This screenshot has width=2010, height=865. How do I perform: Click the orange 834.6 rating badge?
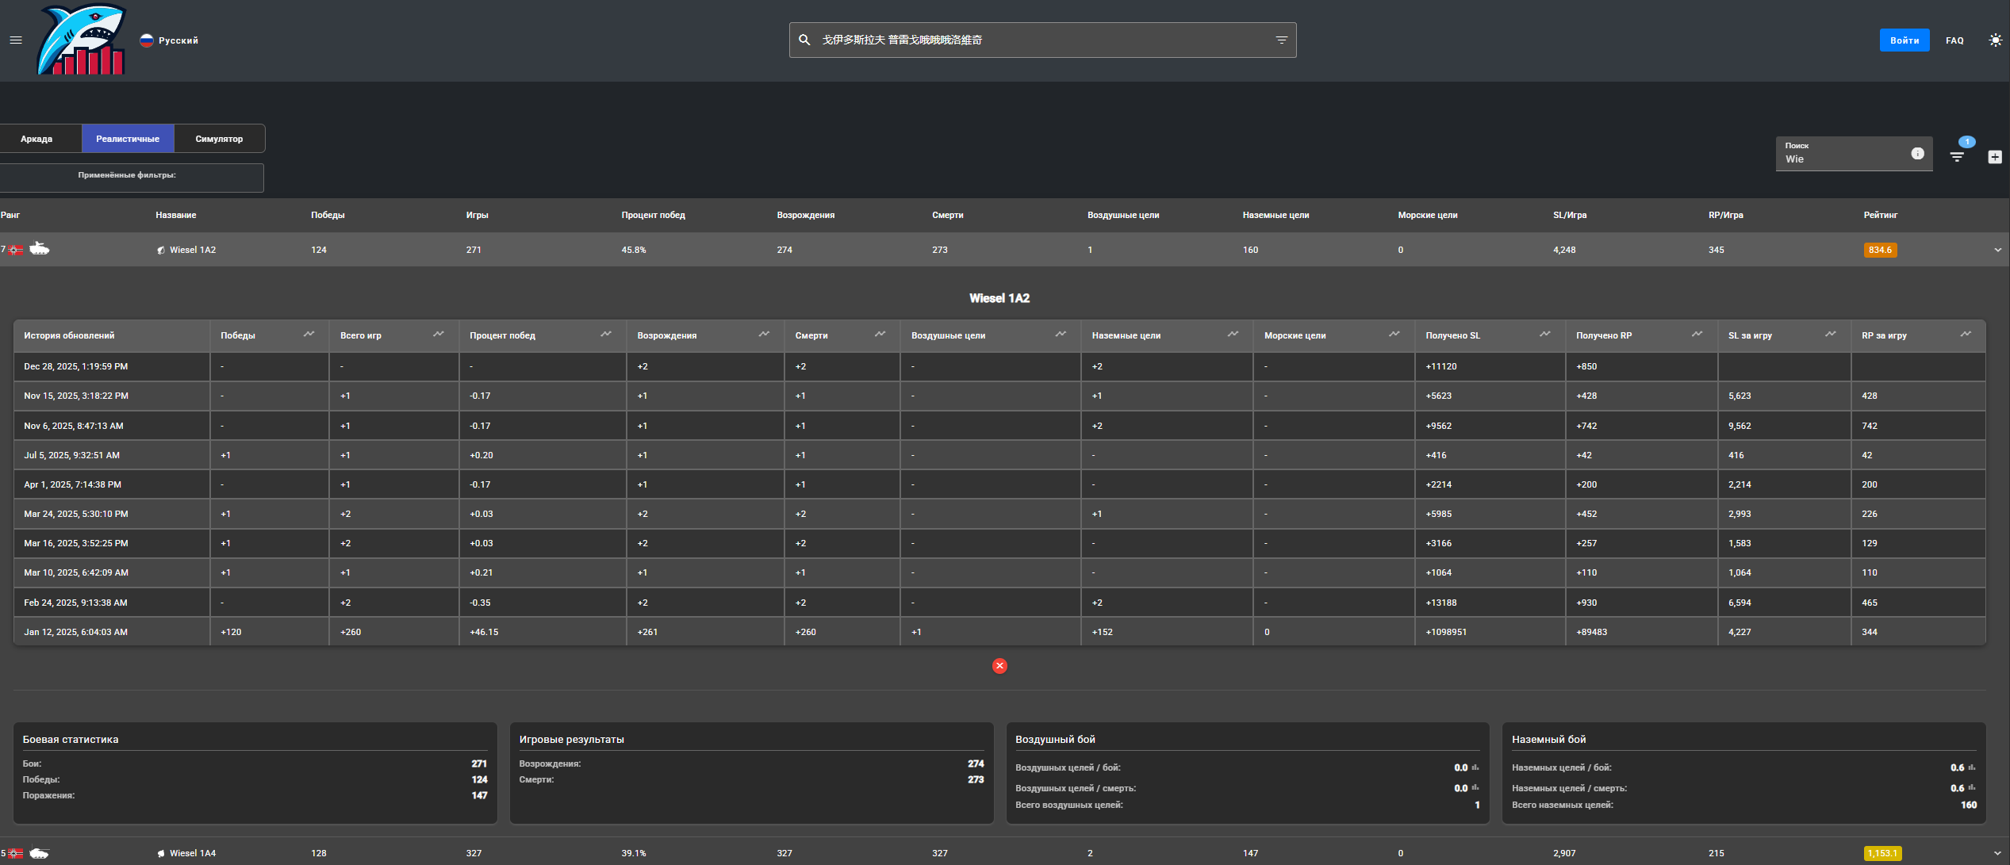click(1879, 250)
